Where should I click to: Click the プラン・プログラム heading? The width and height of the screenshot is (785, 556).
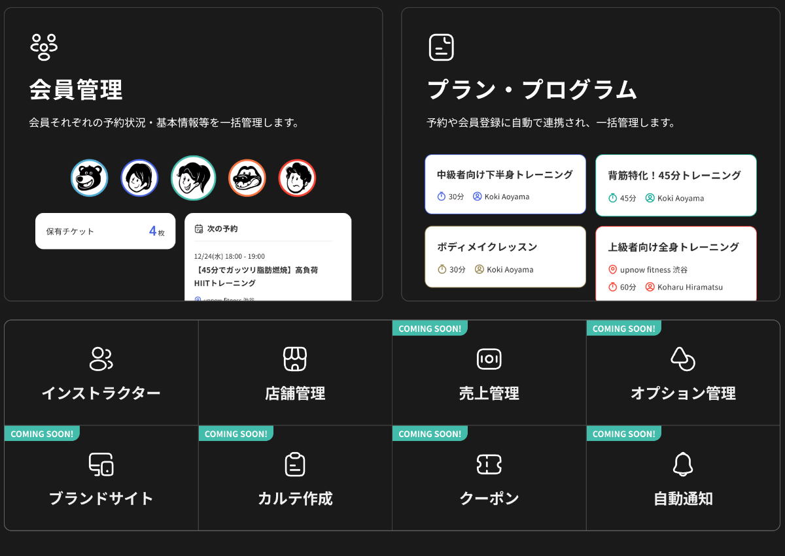pos(532,90)
